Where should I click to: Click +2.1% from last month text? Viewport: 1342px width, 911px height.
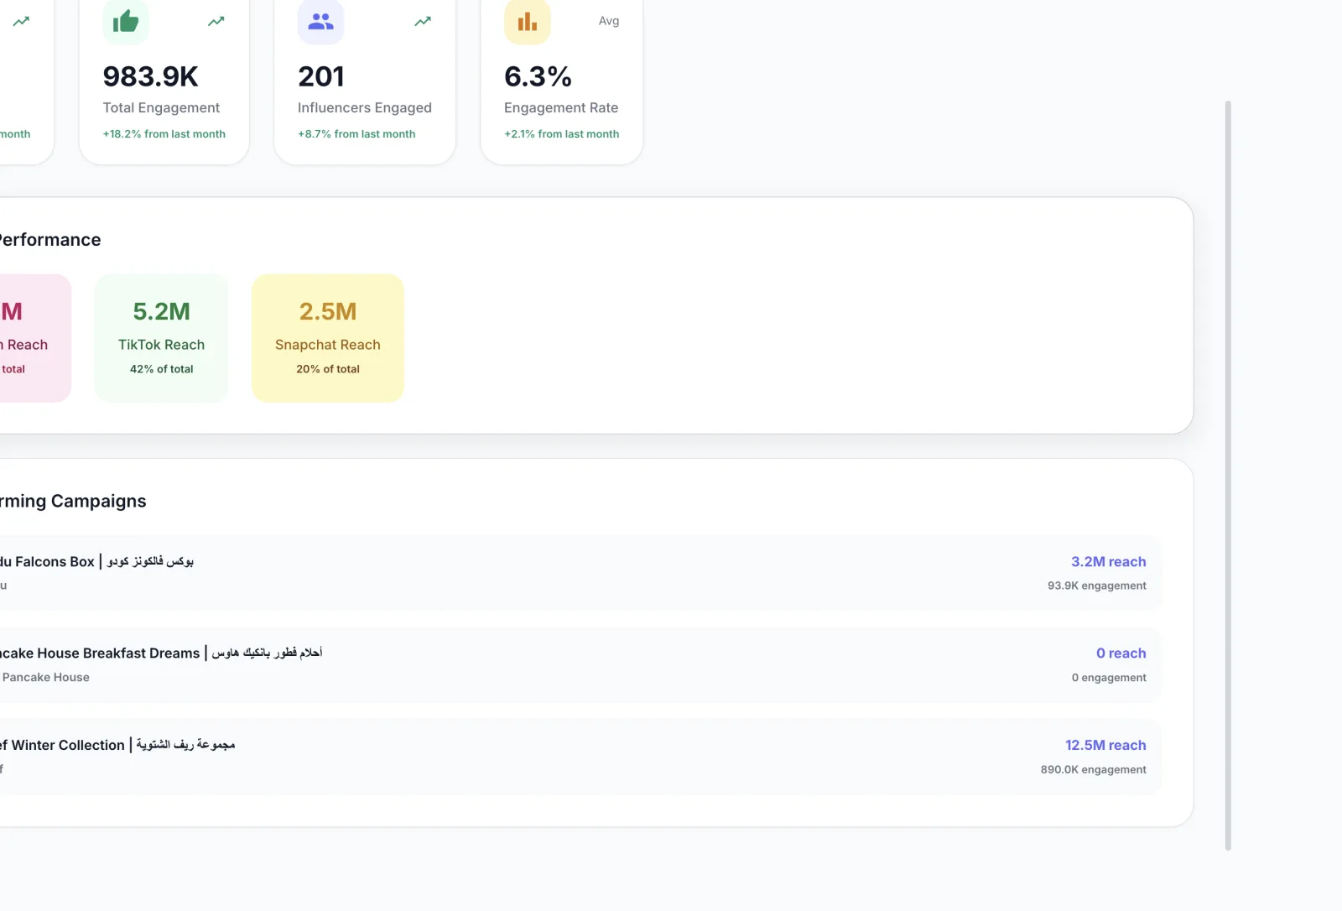pyautogui.click(x=562, y=134)
